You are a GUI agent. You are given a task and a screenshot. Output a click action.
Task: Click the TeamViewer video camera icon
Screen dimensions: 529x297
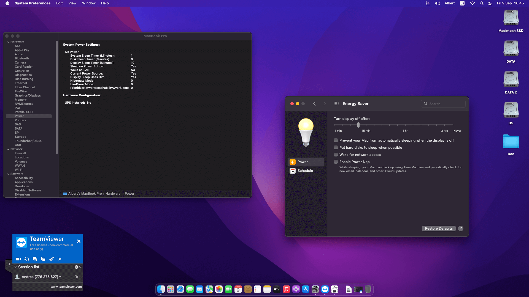coord(18,259)
